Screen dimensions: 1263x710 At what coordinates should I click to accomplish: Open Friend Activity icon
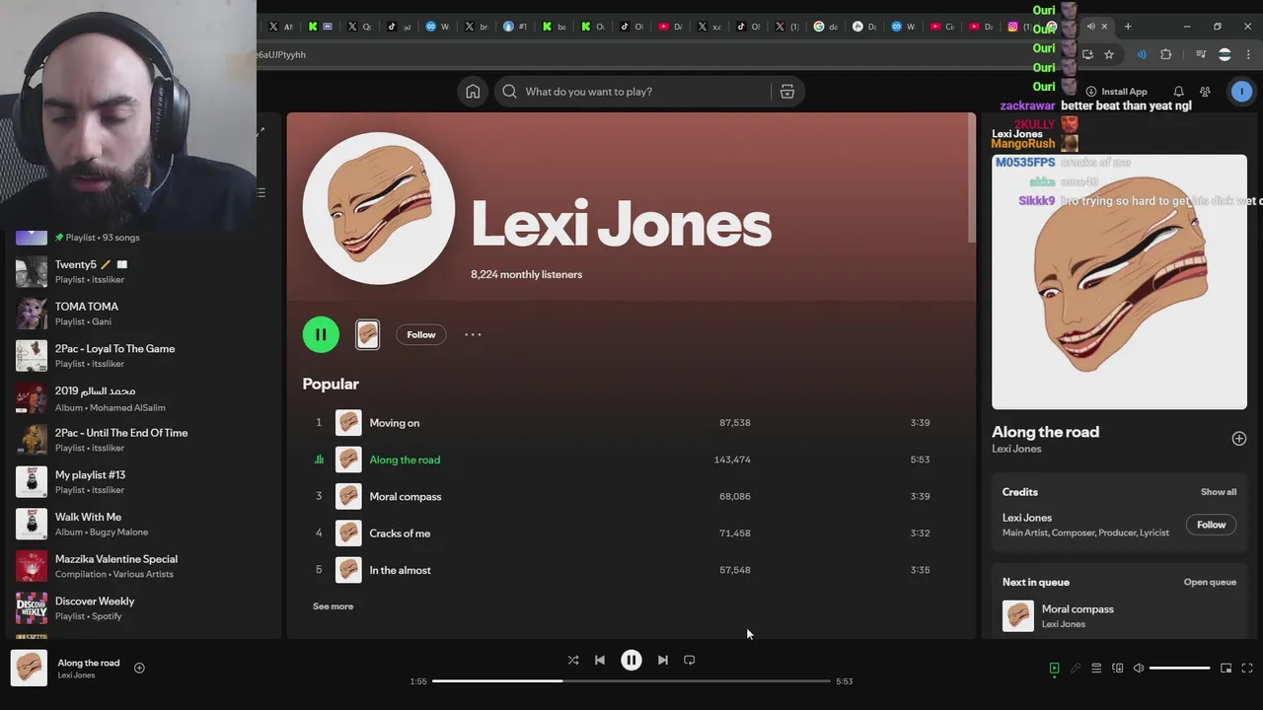point(1205,92)
